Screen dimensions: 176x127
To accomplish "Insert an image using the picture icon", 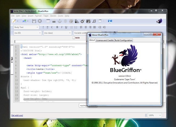I will 71,21.
